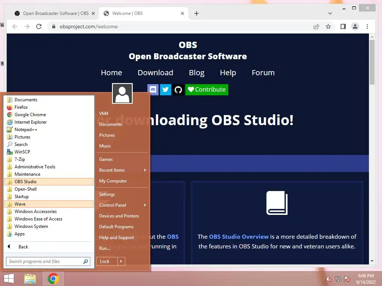Click the site lock icon in address bar

click(x=54, y=26)
